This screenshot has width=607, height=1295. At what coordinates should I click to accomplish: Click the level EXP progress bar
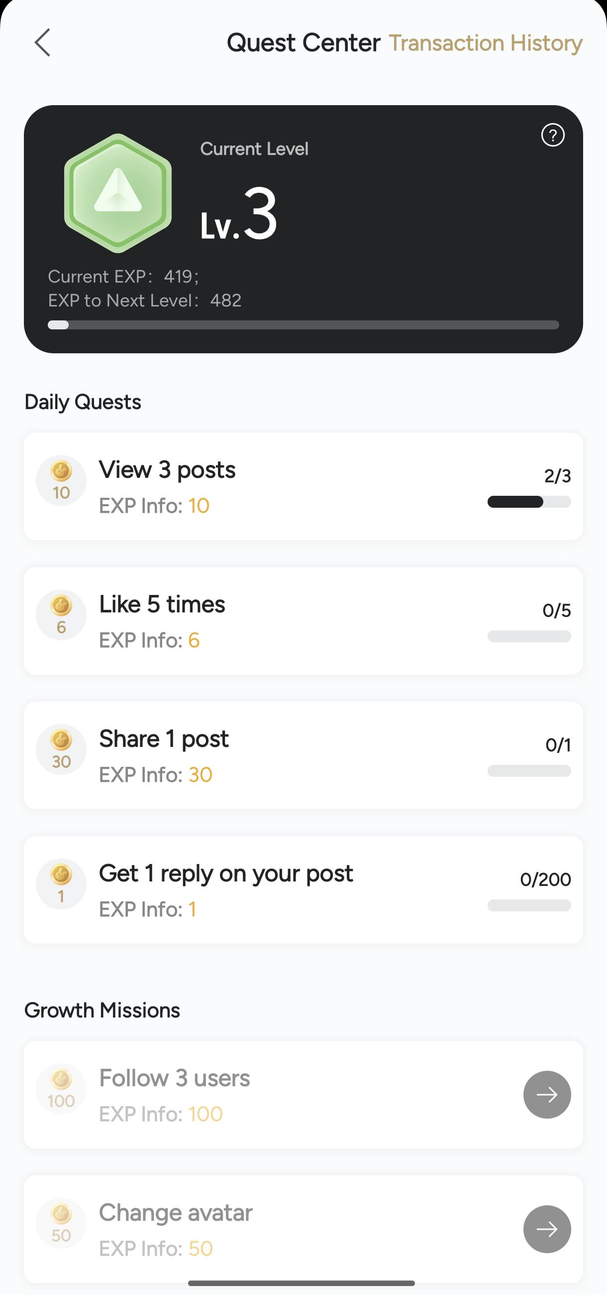(x=303, y=325)
